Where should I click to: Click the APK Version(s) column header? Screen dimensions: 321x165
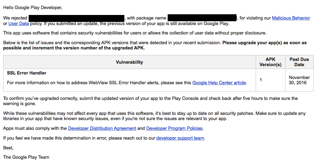click(x=271, y=62)
